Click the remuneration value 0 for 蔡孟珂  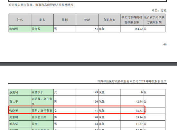tap(142, 92)
